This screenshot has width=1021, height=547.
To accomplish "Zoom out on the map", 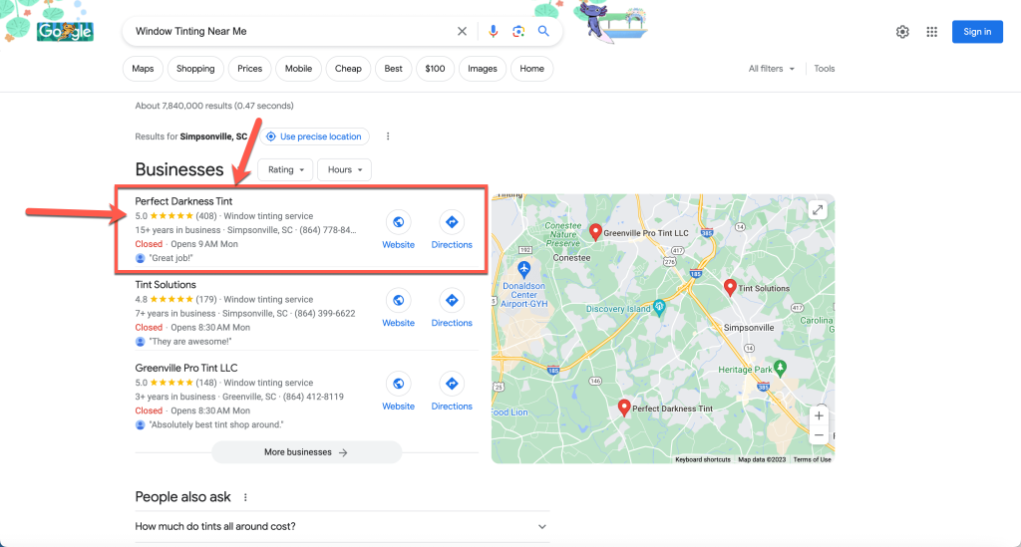I will pos(819,435).
